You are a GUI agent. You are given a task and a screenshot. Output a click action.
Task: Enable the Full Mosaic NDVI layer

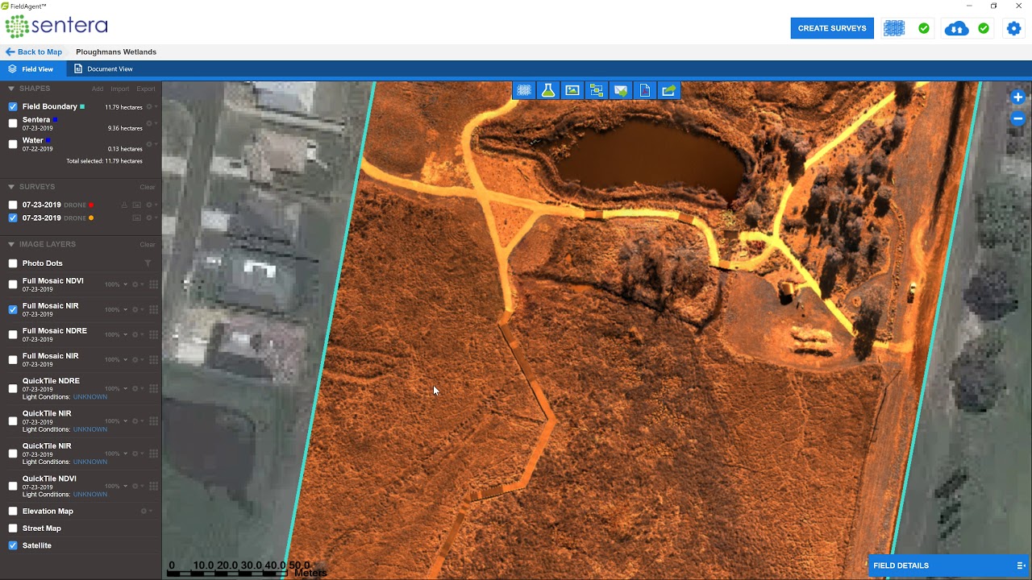pos(13,284)
